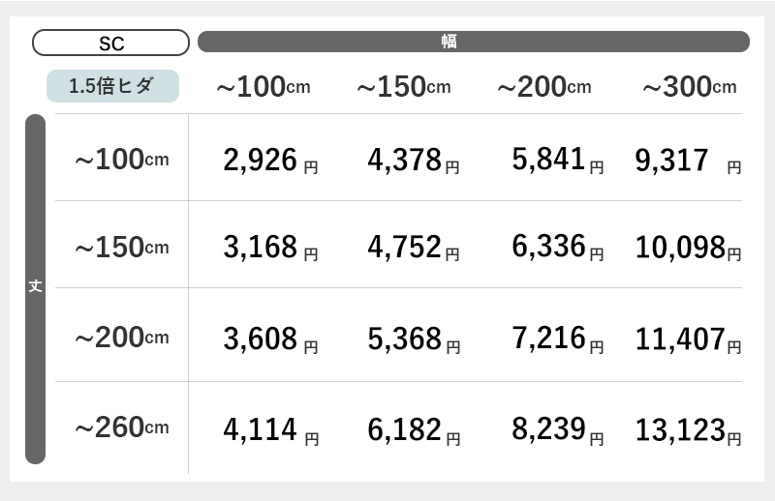Click the ~150cm height row label
775x501 pixels.
(122, 247)
